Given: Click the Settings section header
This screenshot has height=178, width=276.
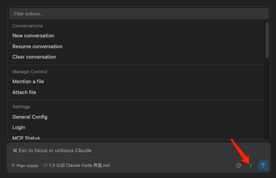Looking at the screenshot, I should point(21,107).
